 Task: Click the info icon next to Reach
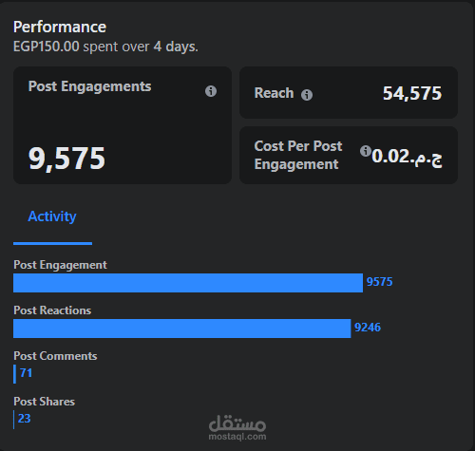click(306, 95)
